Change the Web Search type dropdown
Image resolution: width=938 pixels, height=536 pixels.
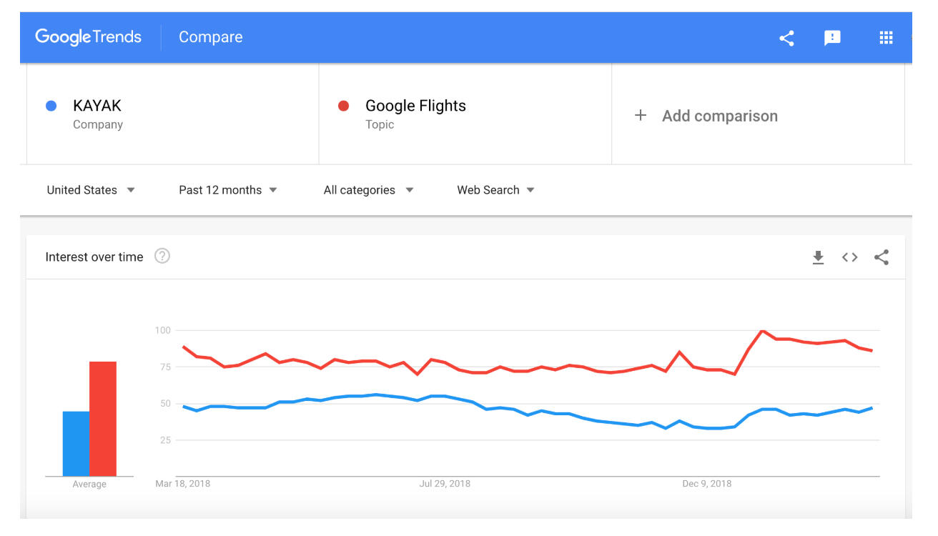pyautogui.click(x=495, y=190)
